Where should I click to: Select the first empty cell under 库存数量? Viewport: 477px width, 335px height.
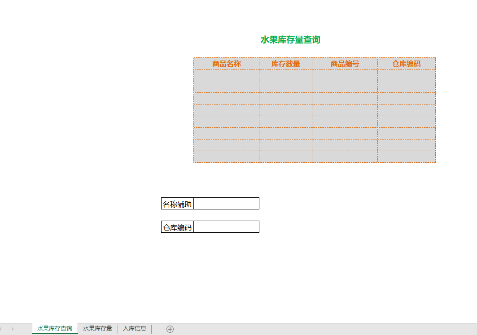pyautogui.click(x=285, y=75)
